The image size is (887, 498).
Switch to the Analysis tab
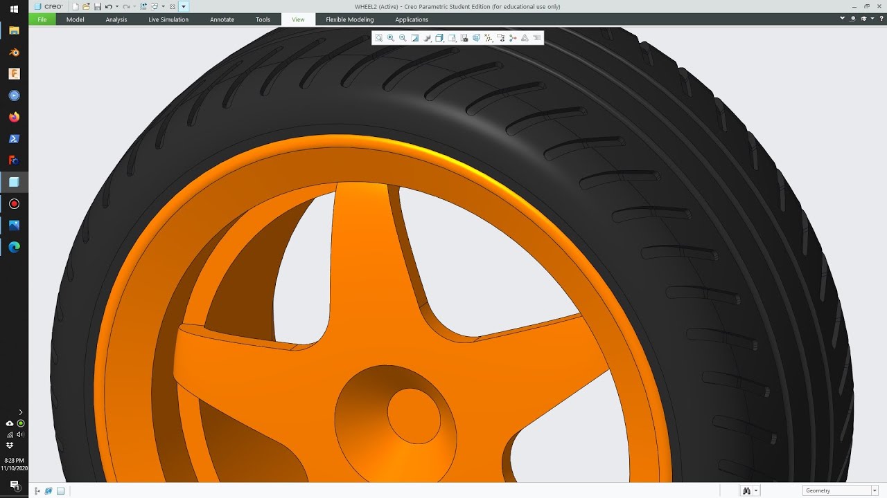pos(116,19)
